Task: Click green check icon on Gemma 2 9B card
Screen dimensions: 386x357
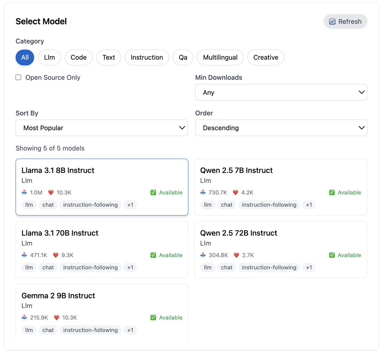Action: pos(153,317)
